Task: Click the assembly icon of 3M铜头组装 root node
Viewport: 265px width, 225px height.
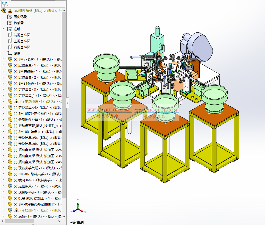Action: (4, 10)
